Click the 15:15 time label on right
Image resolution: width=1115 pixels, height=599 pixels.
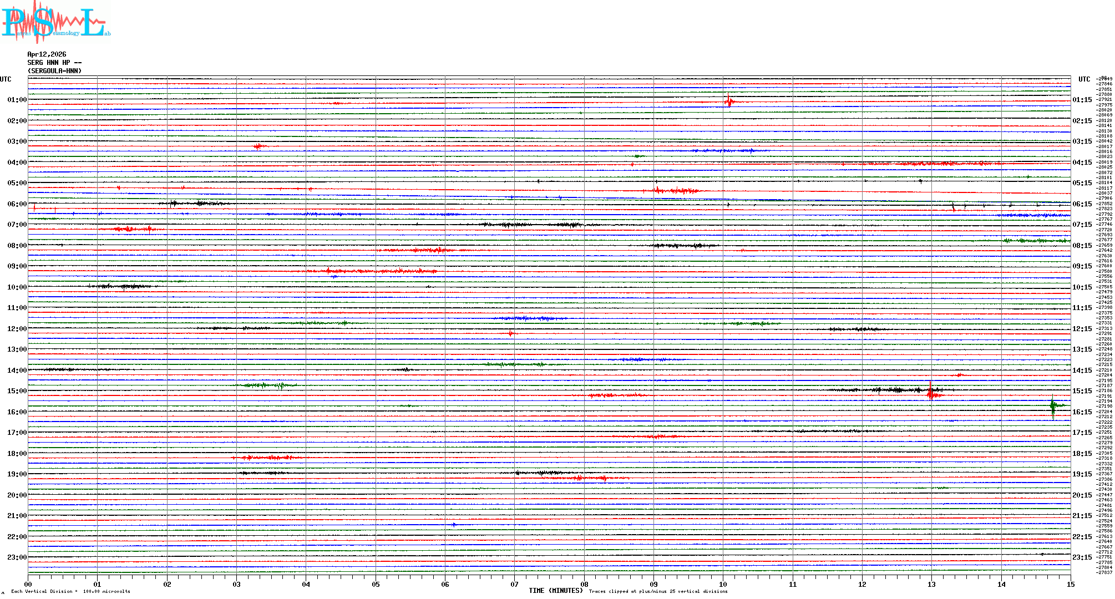[x=1082, y=391]
